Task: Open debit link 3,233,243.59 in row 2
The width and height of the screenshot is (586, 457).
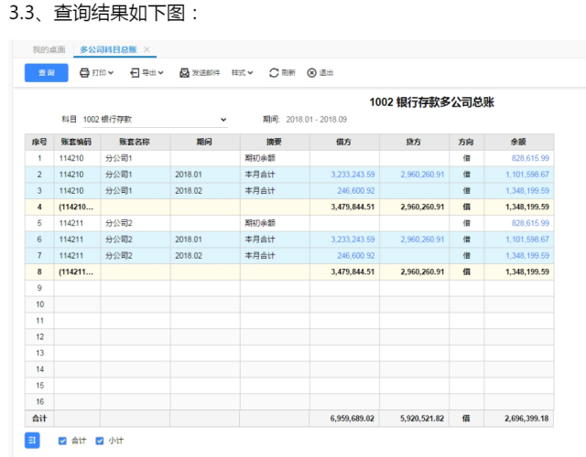Action: pos(353,175)
